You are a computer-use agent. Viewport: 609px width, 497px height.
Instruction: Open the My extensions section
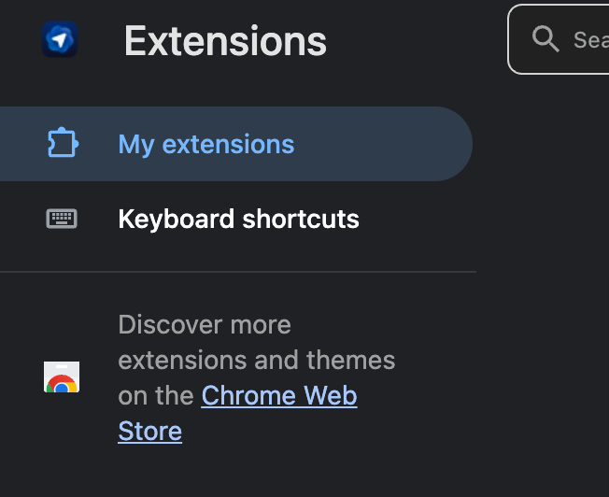(x=205, y=144)
